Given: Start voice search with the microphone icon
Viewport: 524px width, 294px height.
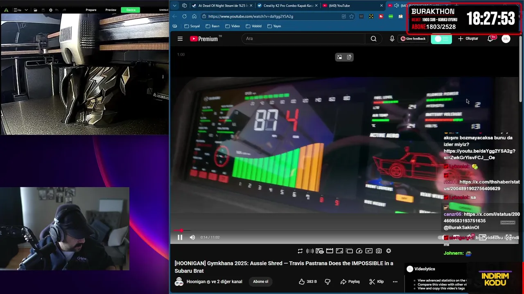Looking at the screenshot, I should (392, 39).
